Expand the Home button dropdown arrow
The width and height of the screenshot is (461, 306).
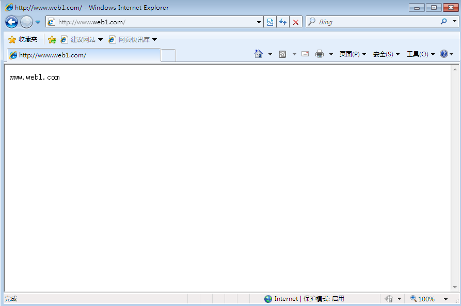point(270,54)
